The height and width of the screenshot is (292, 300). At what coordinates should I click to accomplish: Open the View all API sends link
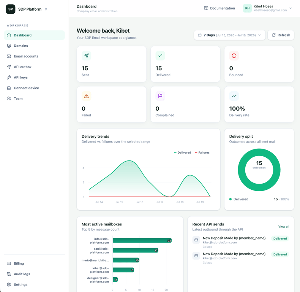[284, 227]
